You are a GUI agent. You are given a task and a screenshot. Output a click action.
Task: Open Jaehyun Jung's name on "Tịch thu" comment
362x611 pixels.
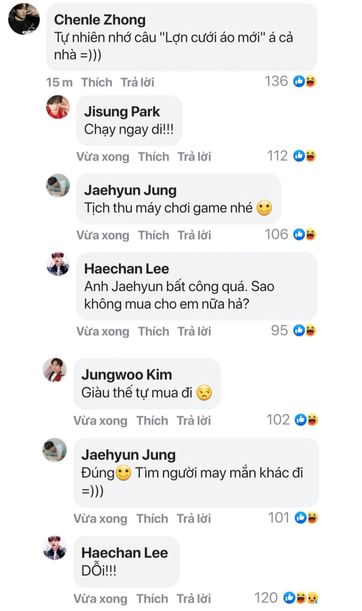[x=130, y=190]
